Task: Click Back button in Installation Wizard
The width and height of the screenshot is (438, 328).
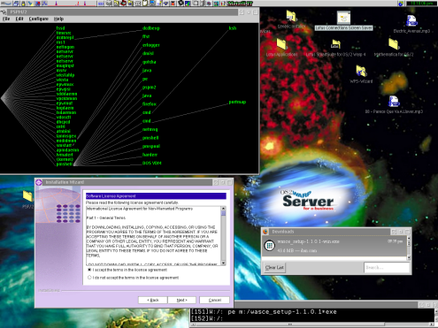Action: click(x=153, y=300)
